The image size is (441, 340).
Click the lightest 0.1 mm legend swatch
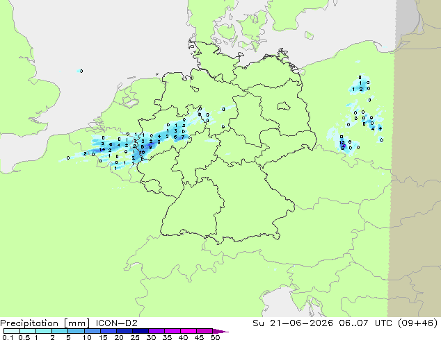(12, 331)
